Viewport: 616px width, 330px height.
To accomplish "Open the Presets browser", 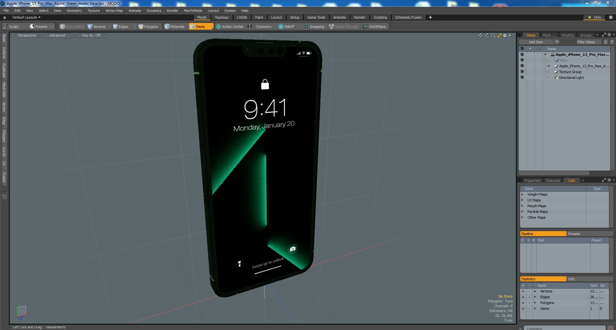I will coord(41,27).
